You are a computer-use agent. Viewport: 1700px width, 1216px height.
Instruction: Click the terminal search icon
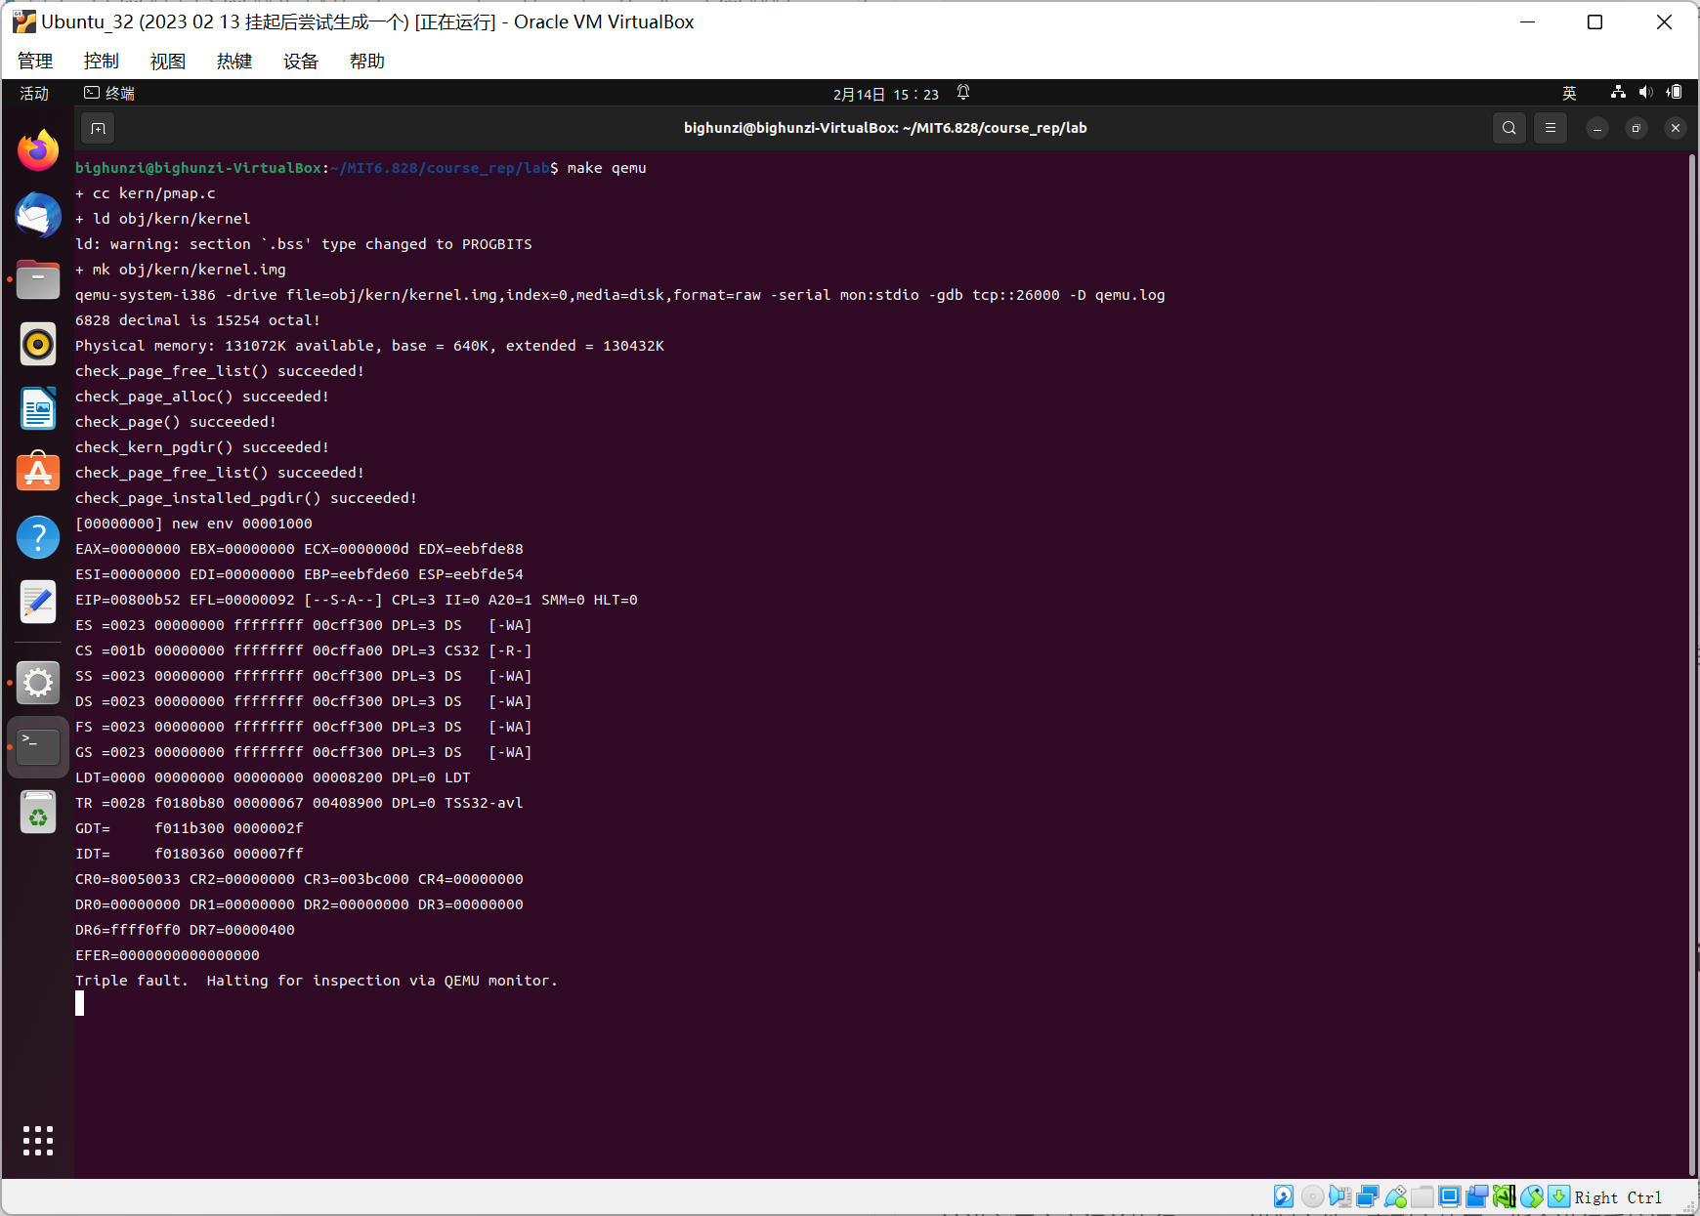(1509, 128)
